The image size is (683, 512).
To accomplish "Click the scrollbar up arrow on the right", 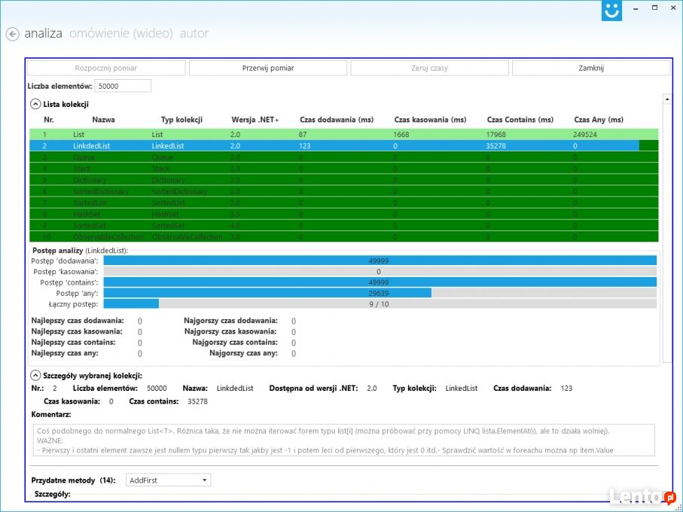I will 667,99.
